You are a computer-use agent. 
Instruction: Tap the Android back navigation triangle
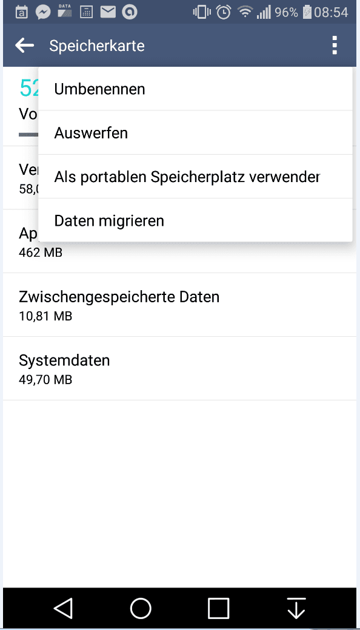[63, 608]
